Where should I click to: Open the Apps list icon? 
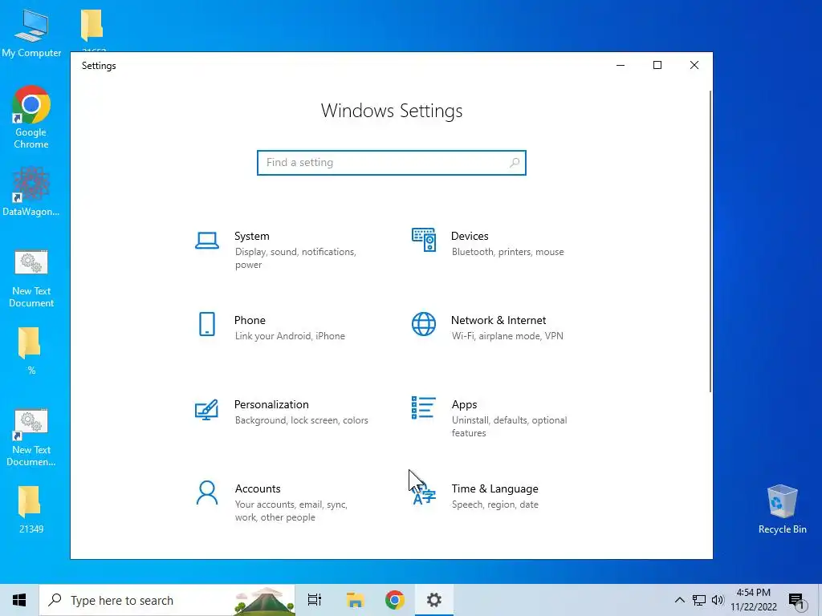(x=424, y=408)
